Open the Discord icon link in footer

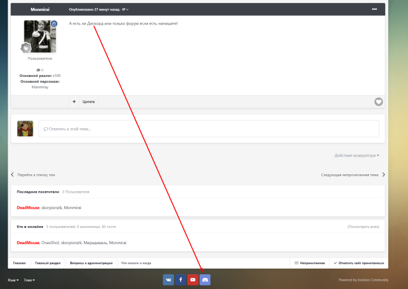[x=205, y=280]
